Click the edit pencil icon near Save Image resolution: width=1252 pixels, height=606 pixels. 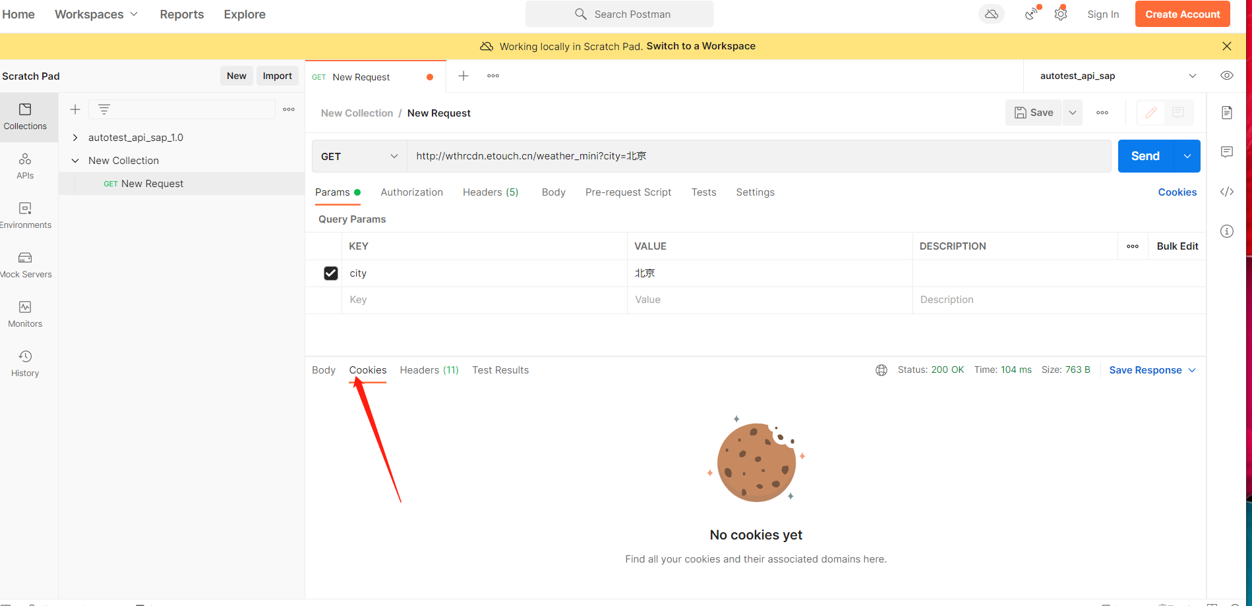click(1151, 113)
